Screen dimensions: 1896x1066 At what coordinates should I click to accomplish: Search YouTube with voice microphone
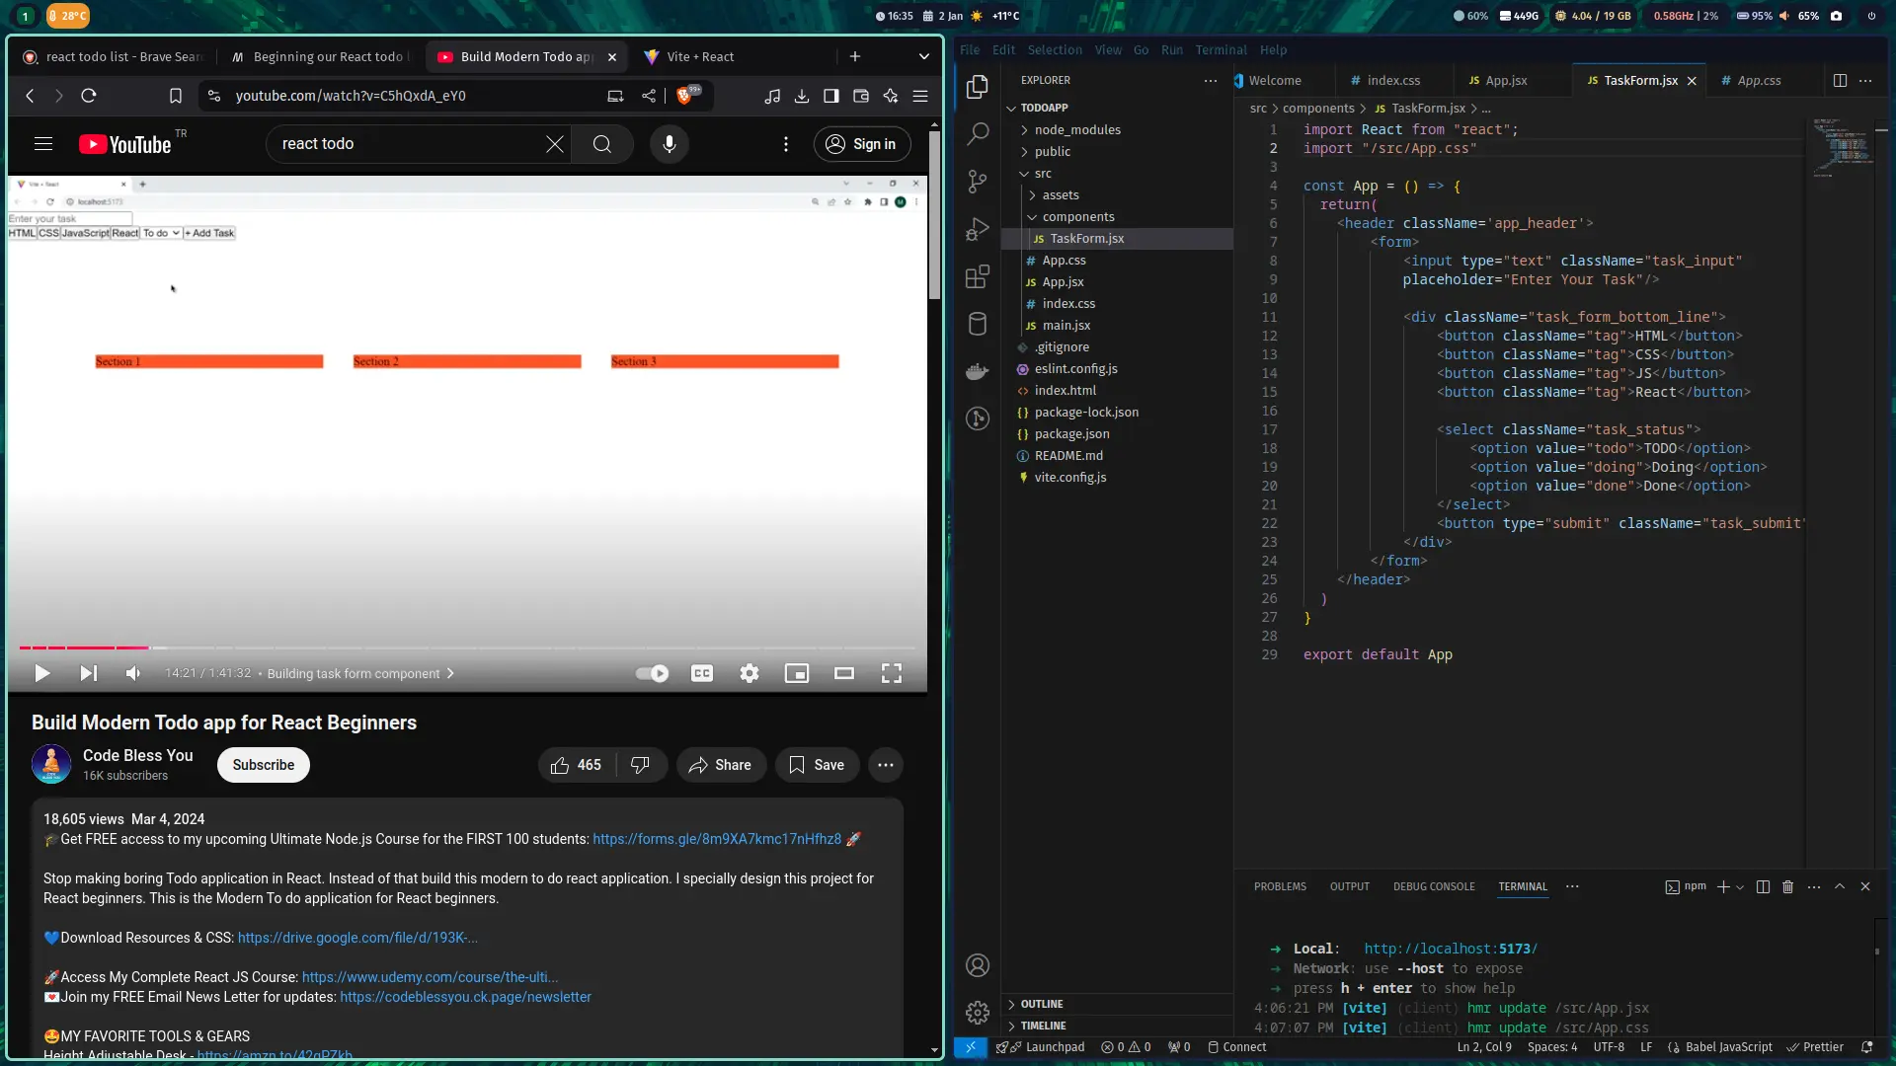pos(670,144)
